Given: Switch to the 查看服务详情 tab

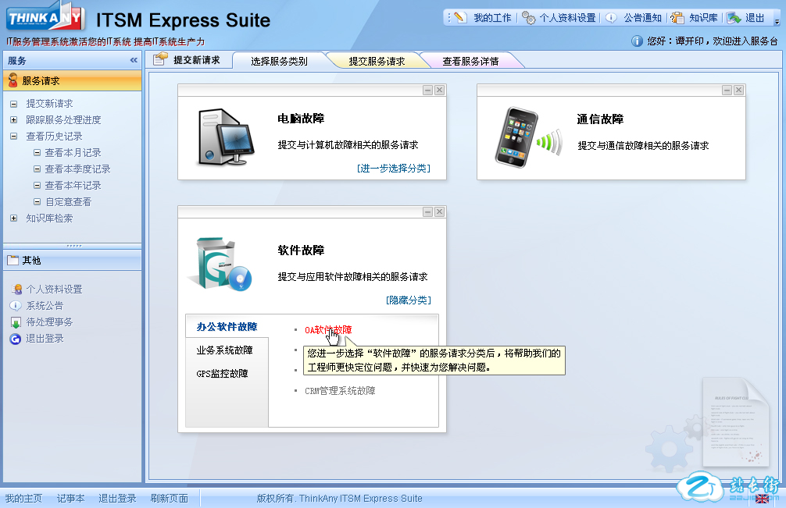Looking at the screenshot, I should 470,61.
